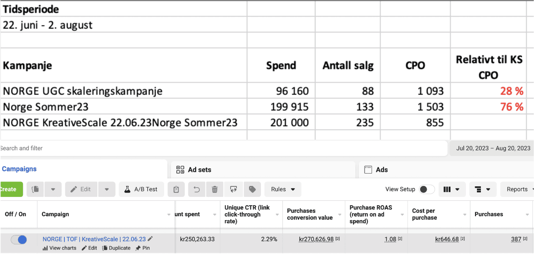
Task: Click the tag label icon in toolbar
Action: point(252,189)
